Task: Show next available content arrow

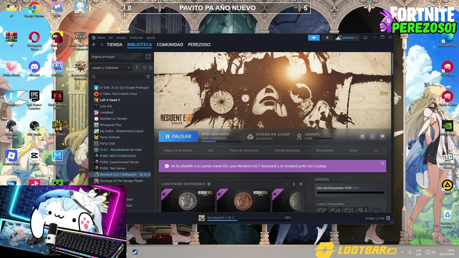Action: pyautogui.click(x=293, y=184)
